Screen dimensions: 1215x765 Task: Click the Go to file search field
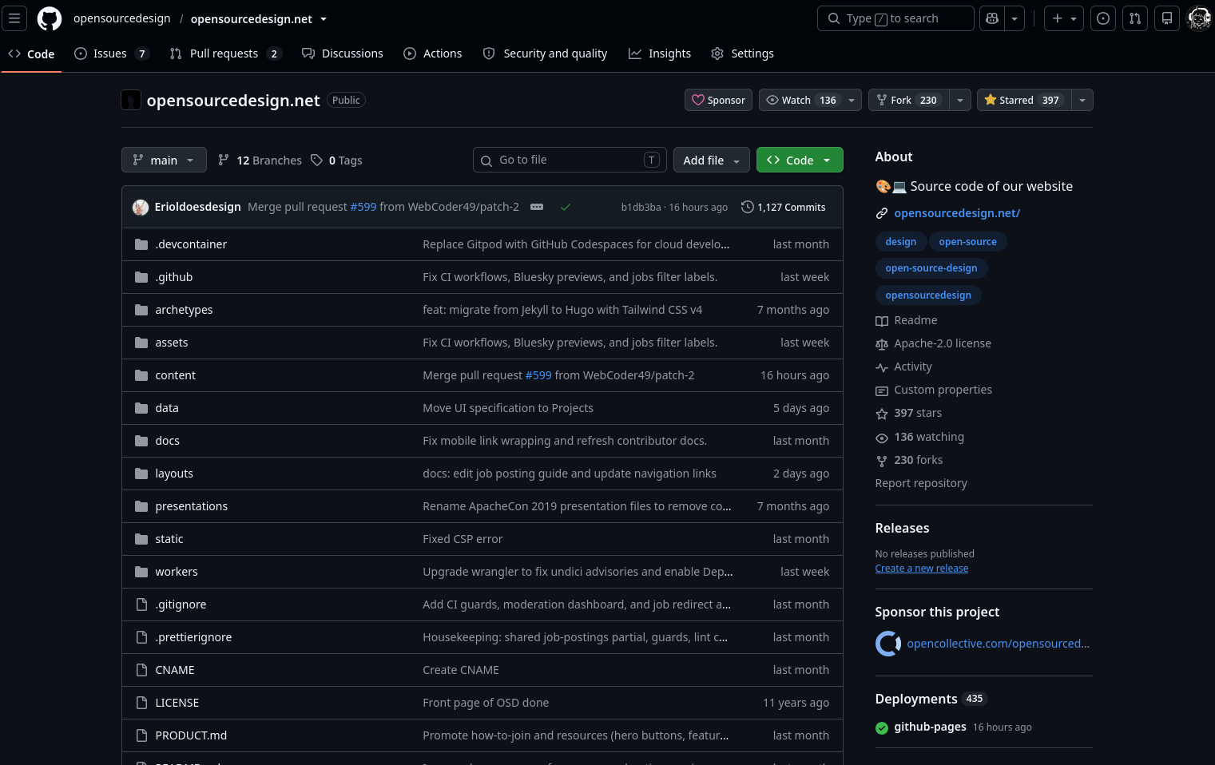(x=570, y=160)
